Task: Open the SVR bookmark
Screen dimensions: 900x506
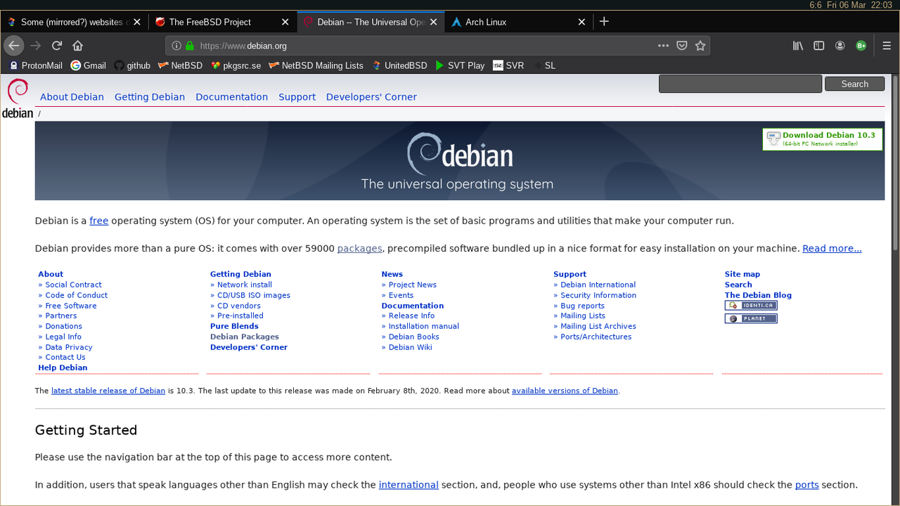Action: pos(508,65)
